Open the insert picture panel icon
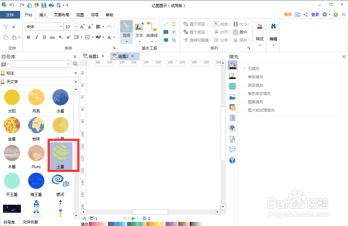 pos(232,97)
